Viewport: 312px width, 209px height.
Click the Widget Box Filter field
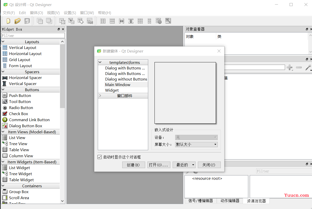click(33, 36)
